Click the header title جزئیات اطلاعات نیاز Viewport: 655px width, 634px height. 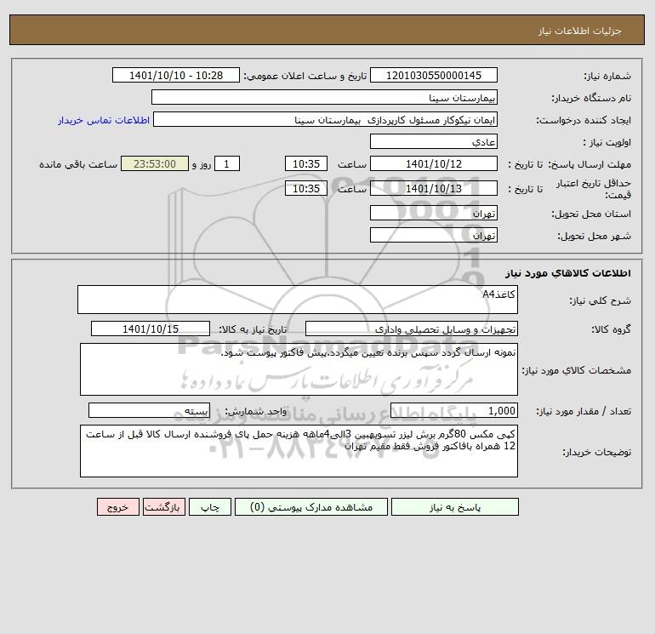click(x=580, y=31)
